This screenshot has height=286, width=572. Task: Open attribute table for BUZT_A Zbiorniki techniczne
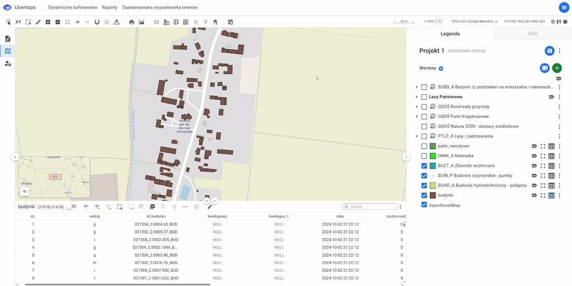point(551,166)
